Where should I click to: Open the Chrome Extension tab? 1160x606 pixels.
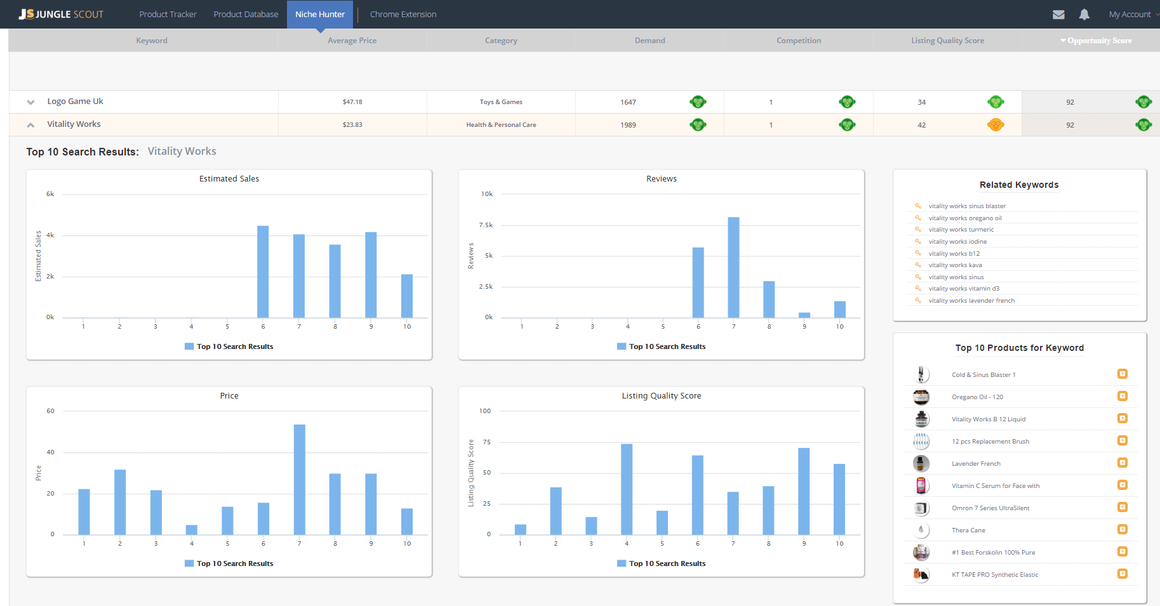tap(403, 14)
